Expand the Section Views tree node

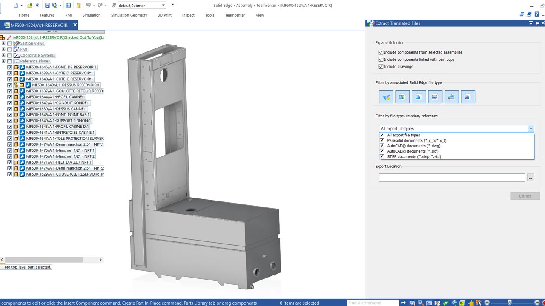[3, 43]
